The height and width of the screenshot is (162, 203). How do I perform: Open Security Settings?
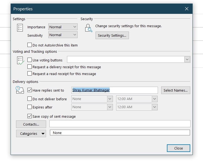tap(112, 35)
